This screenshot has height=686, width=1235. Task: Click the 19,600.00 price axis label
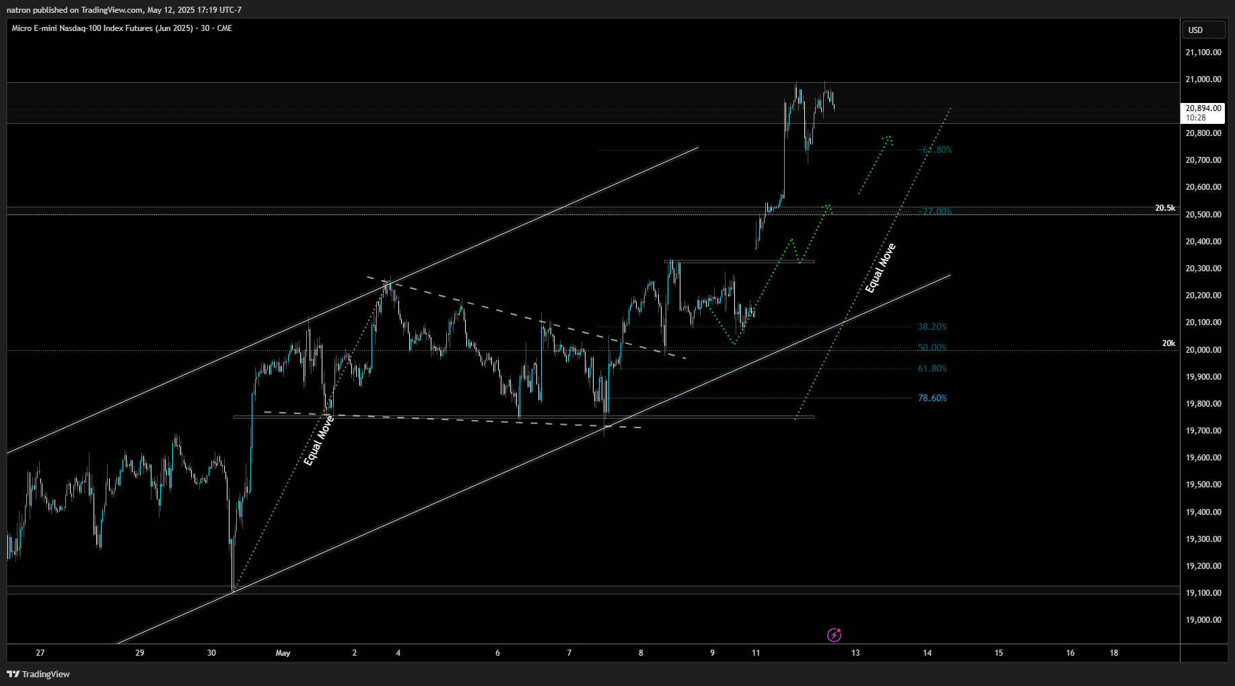tap(1203, 458)
